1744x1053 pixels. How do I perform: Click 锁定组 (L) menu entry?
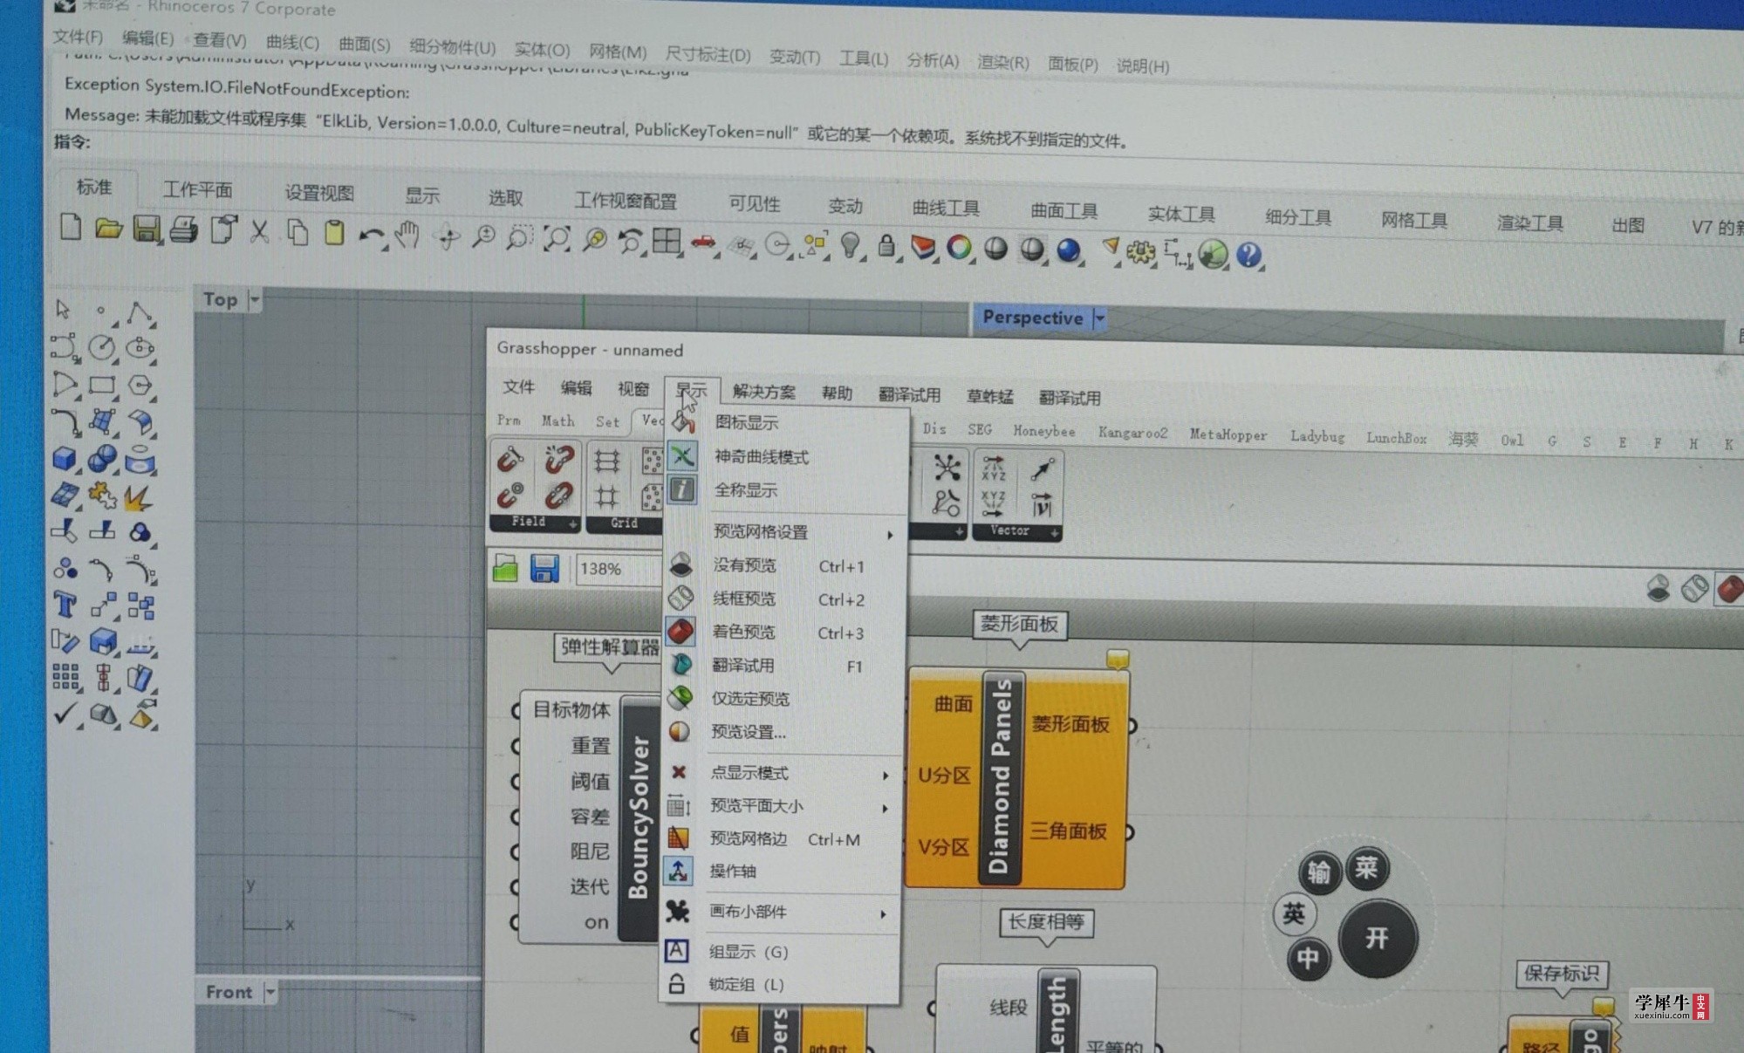746,985
